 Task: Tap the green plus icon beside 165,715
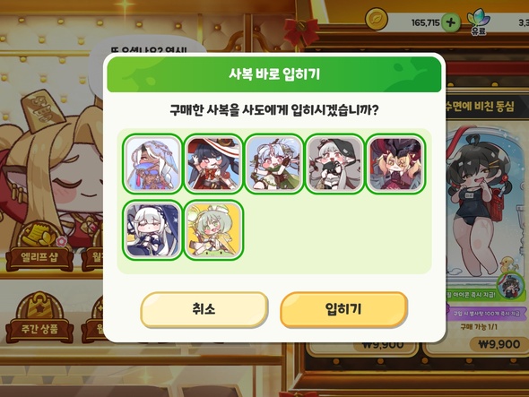pos(451,22)
